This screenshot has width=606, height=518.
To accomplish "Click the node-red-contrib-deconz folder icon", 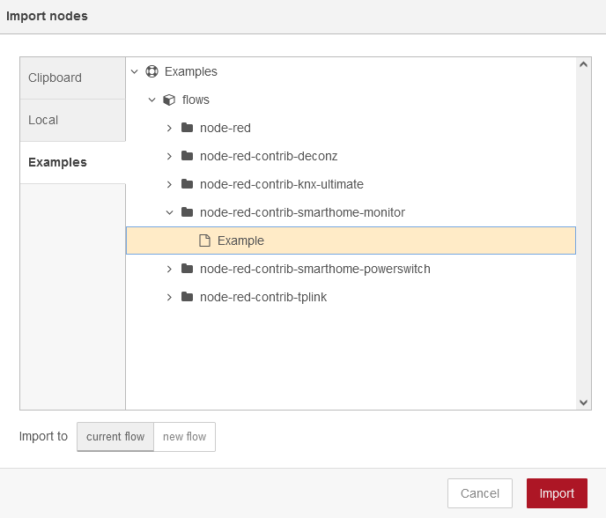I will pos(187,156).
